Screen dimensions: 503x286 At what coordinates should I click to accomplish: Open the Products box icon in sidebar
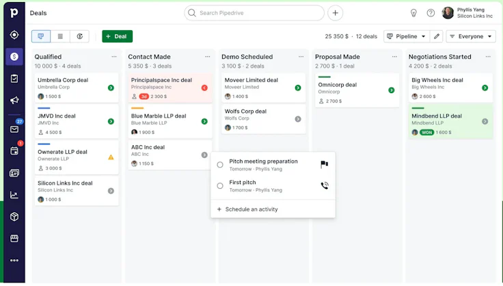coord(14,217)
